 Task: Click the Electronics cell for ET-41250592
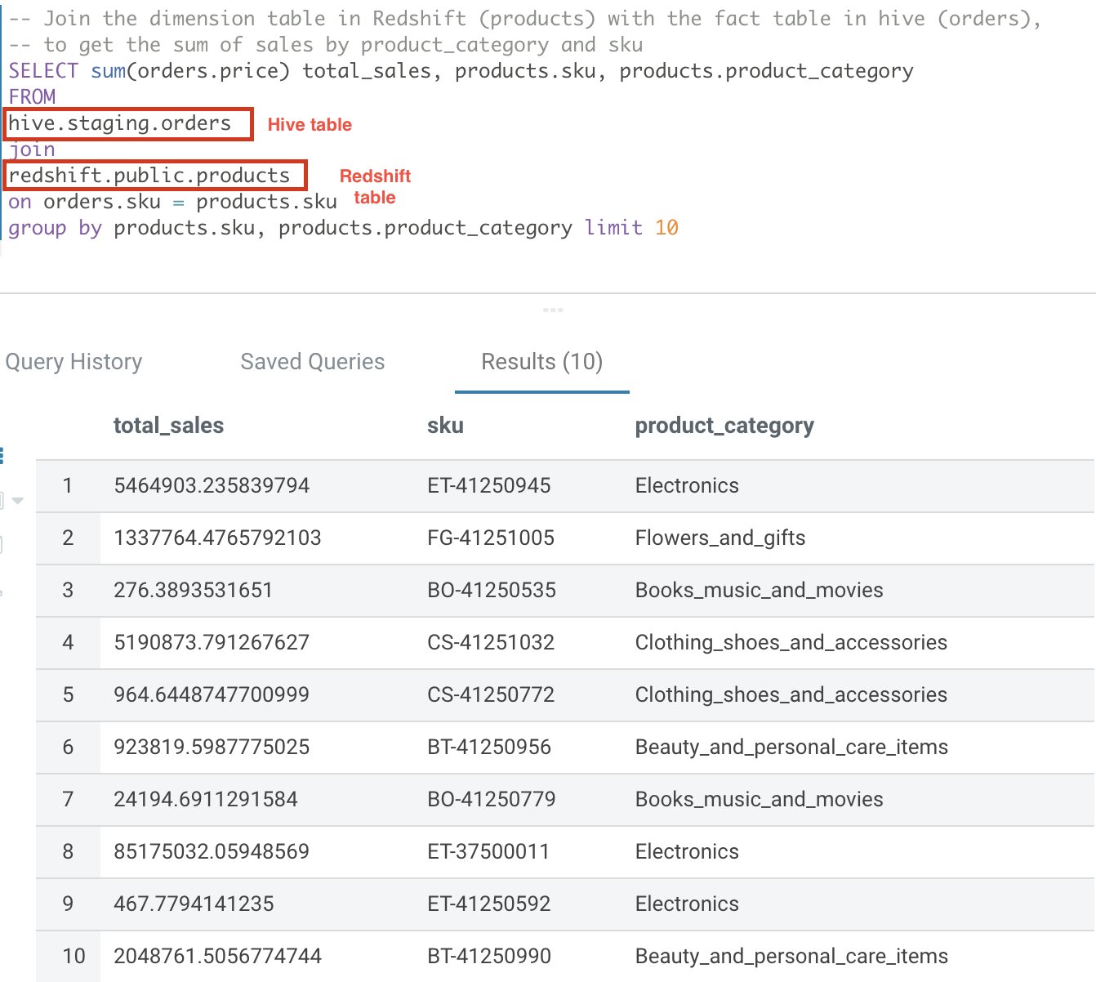pos(687,904)
